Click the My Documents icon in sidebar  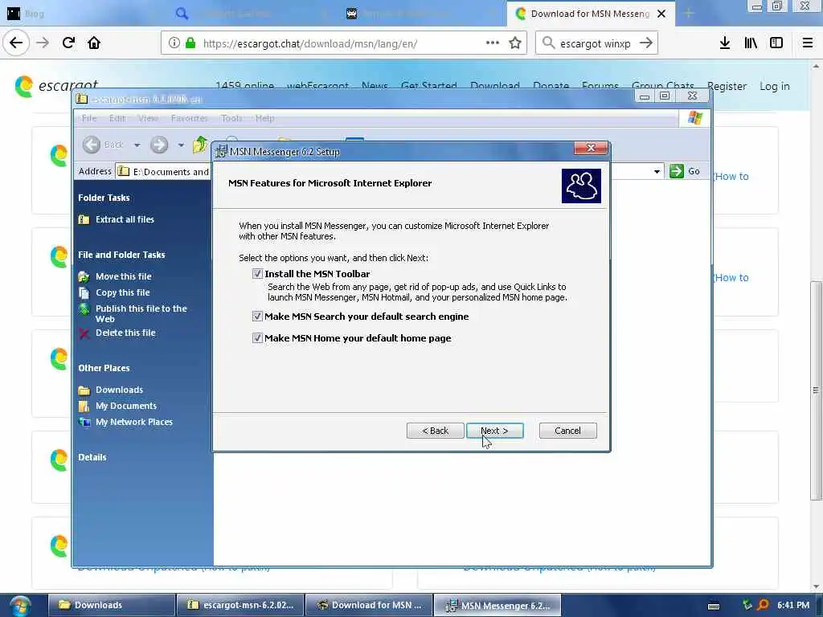84,406
